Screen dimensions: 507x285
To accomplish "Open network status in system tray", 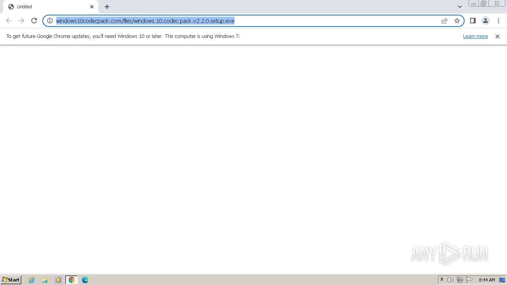I will coord(460,280).
